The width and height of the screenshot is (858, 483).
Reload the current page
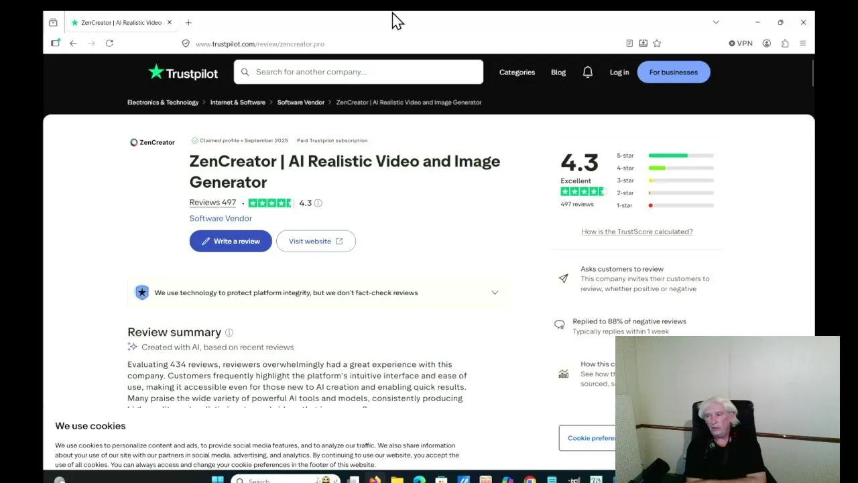tap(109, 44)
